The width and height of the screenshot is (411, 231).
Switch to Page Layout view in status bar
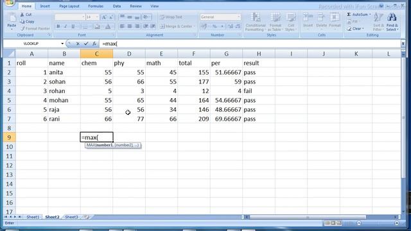point(333,223)
